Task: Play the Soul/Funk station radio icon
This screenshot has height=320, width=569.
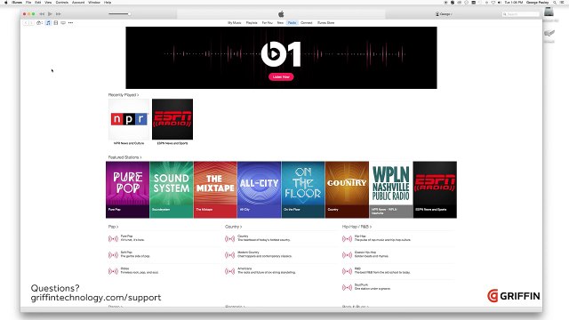Action: coord(347,287)
